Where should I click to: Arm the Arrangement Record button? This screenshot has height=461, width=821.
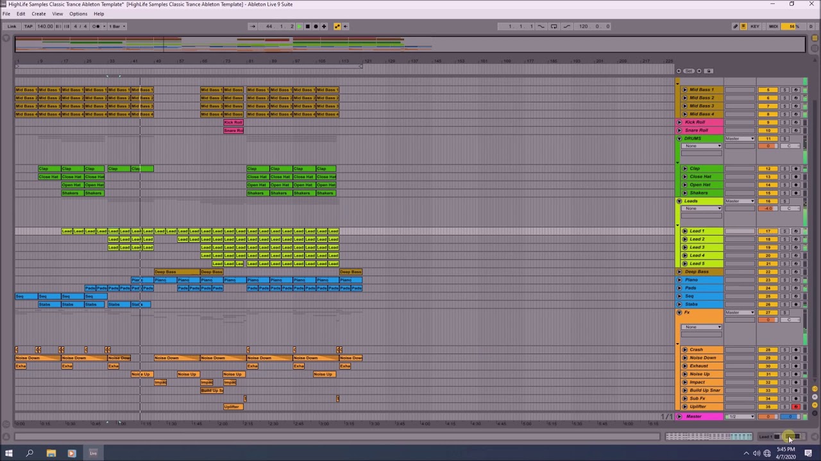pos(316,26)
